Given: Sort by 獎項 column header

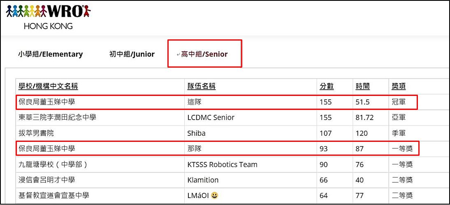Looking at the screenshot, I should tap(399, 86).
